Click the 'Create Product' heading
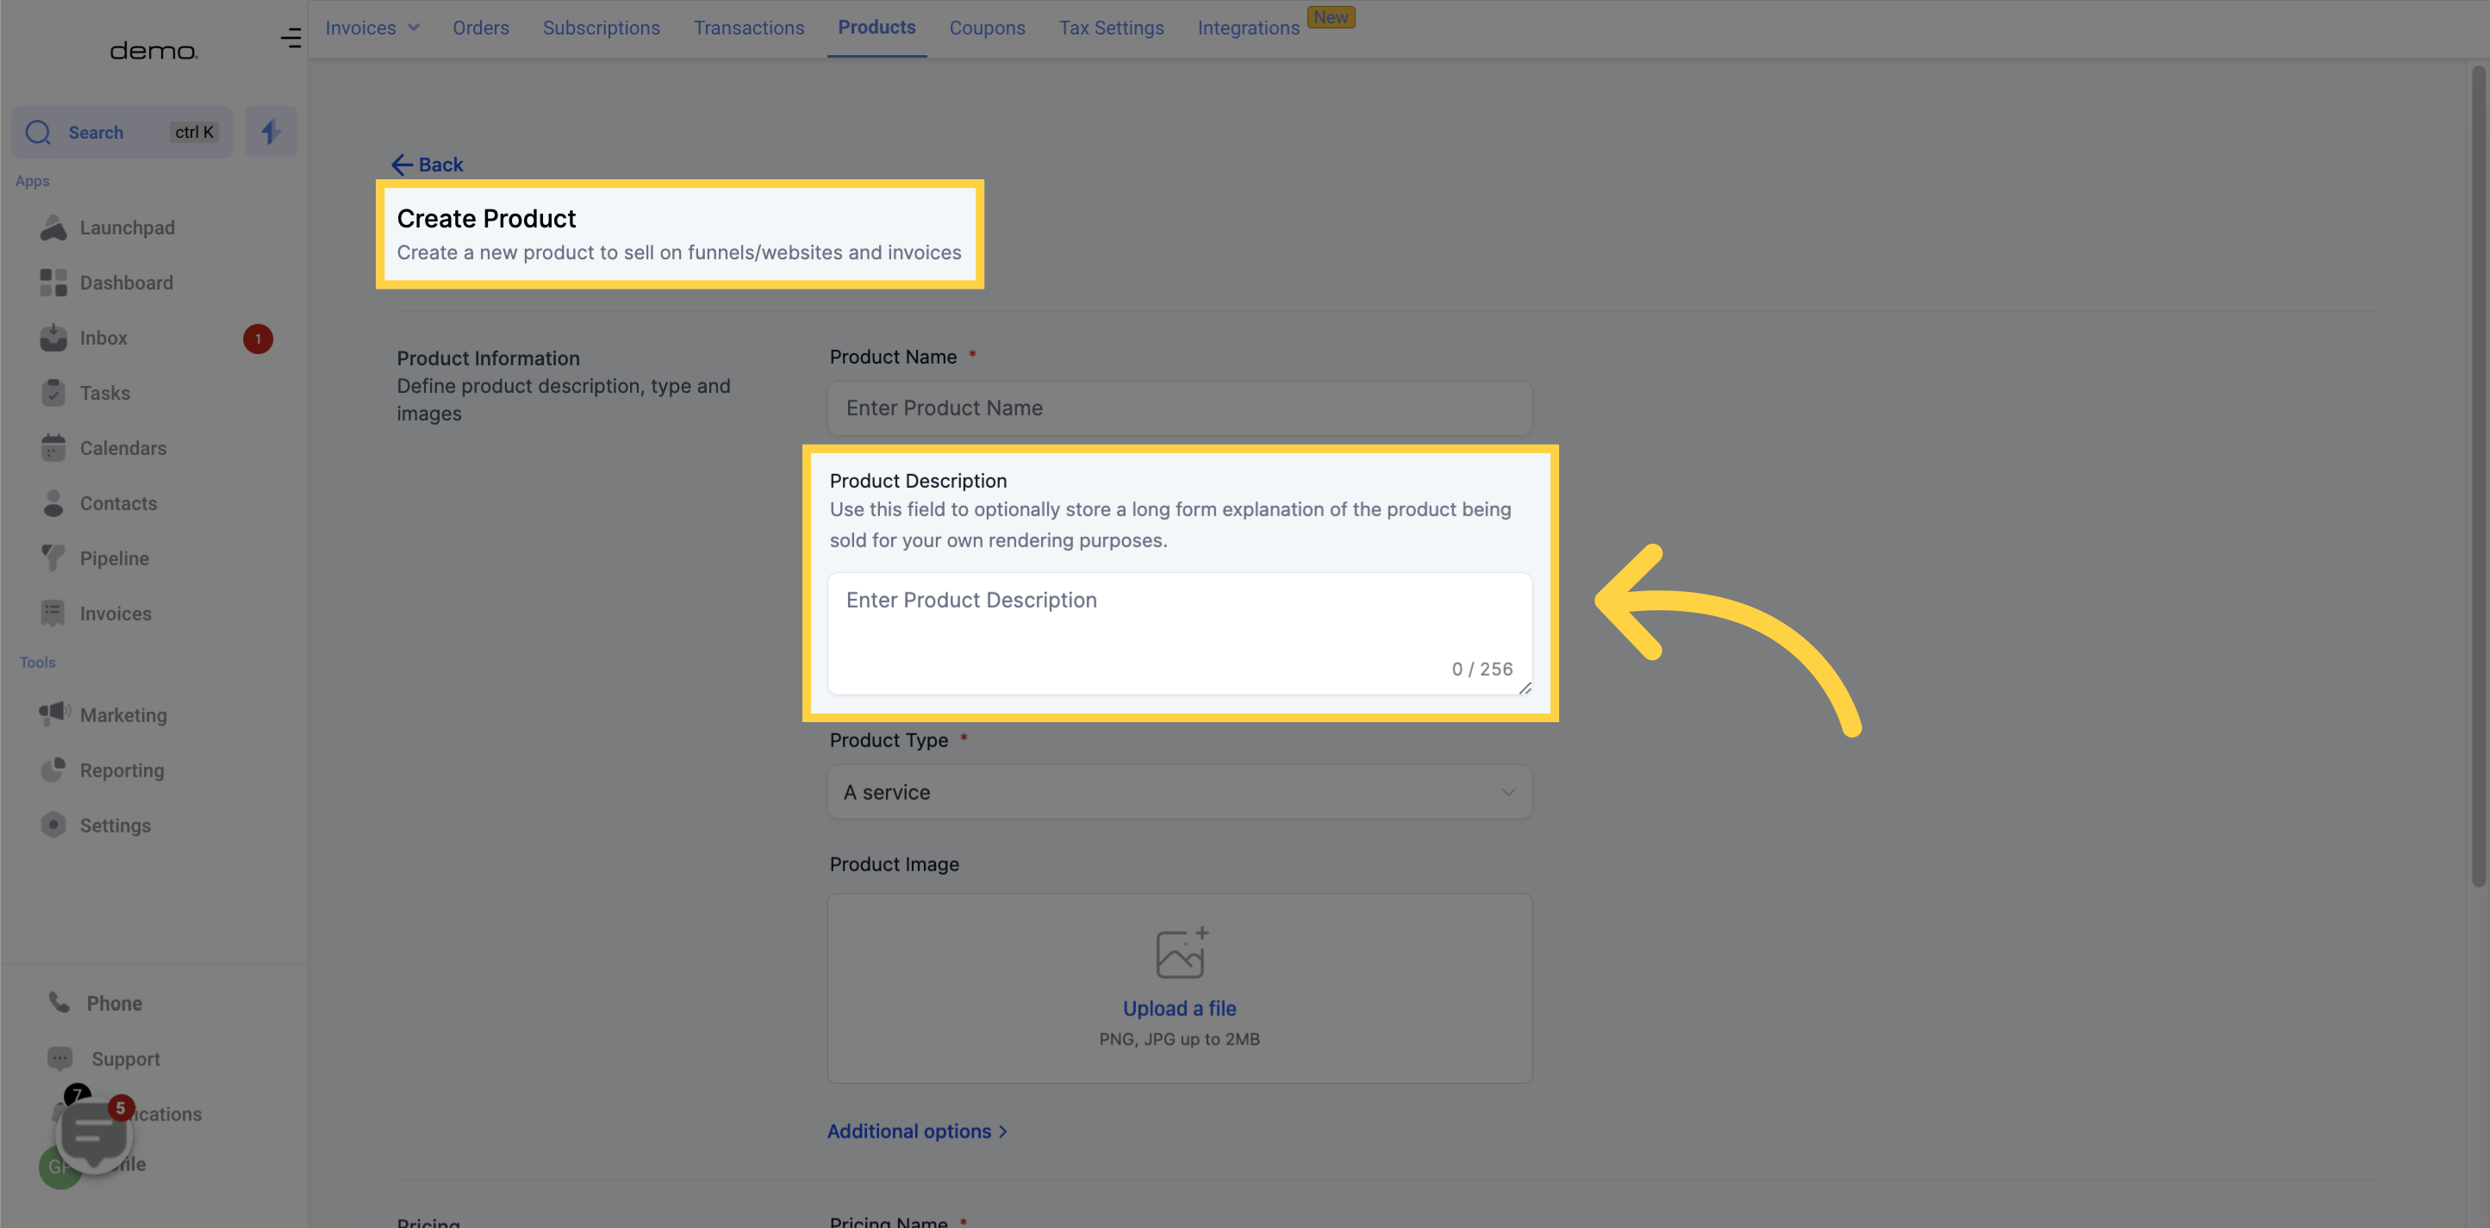The width and height of the screenshot is (2490, 1228). pos(486,220)
